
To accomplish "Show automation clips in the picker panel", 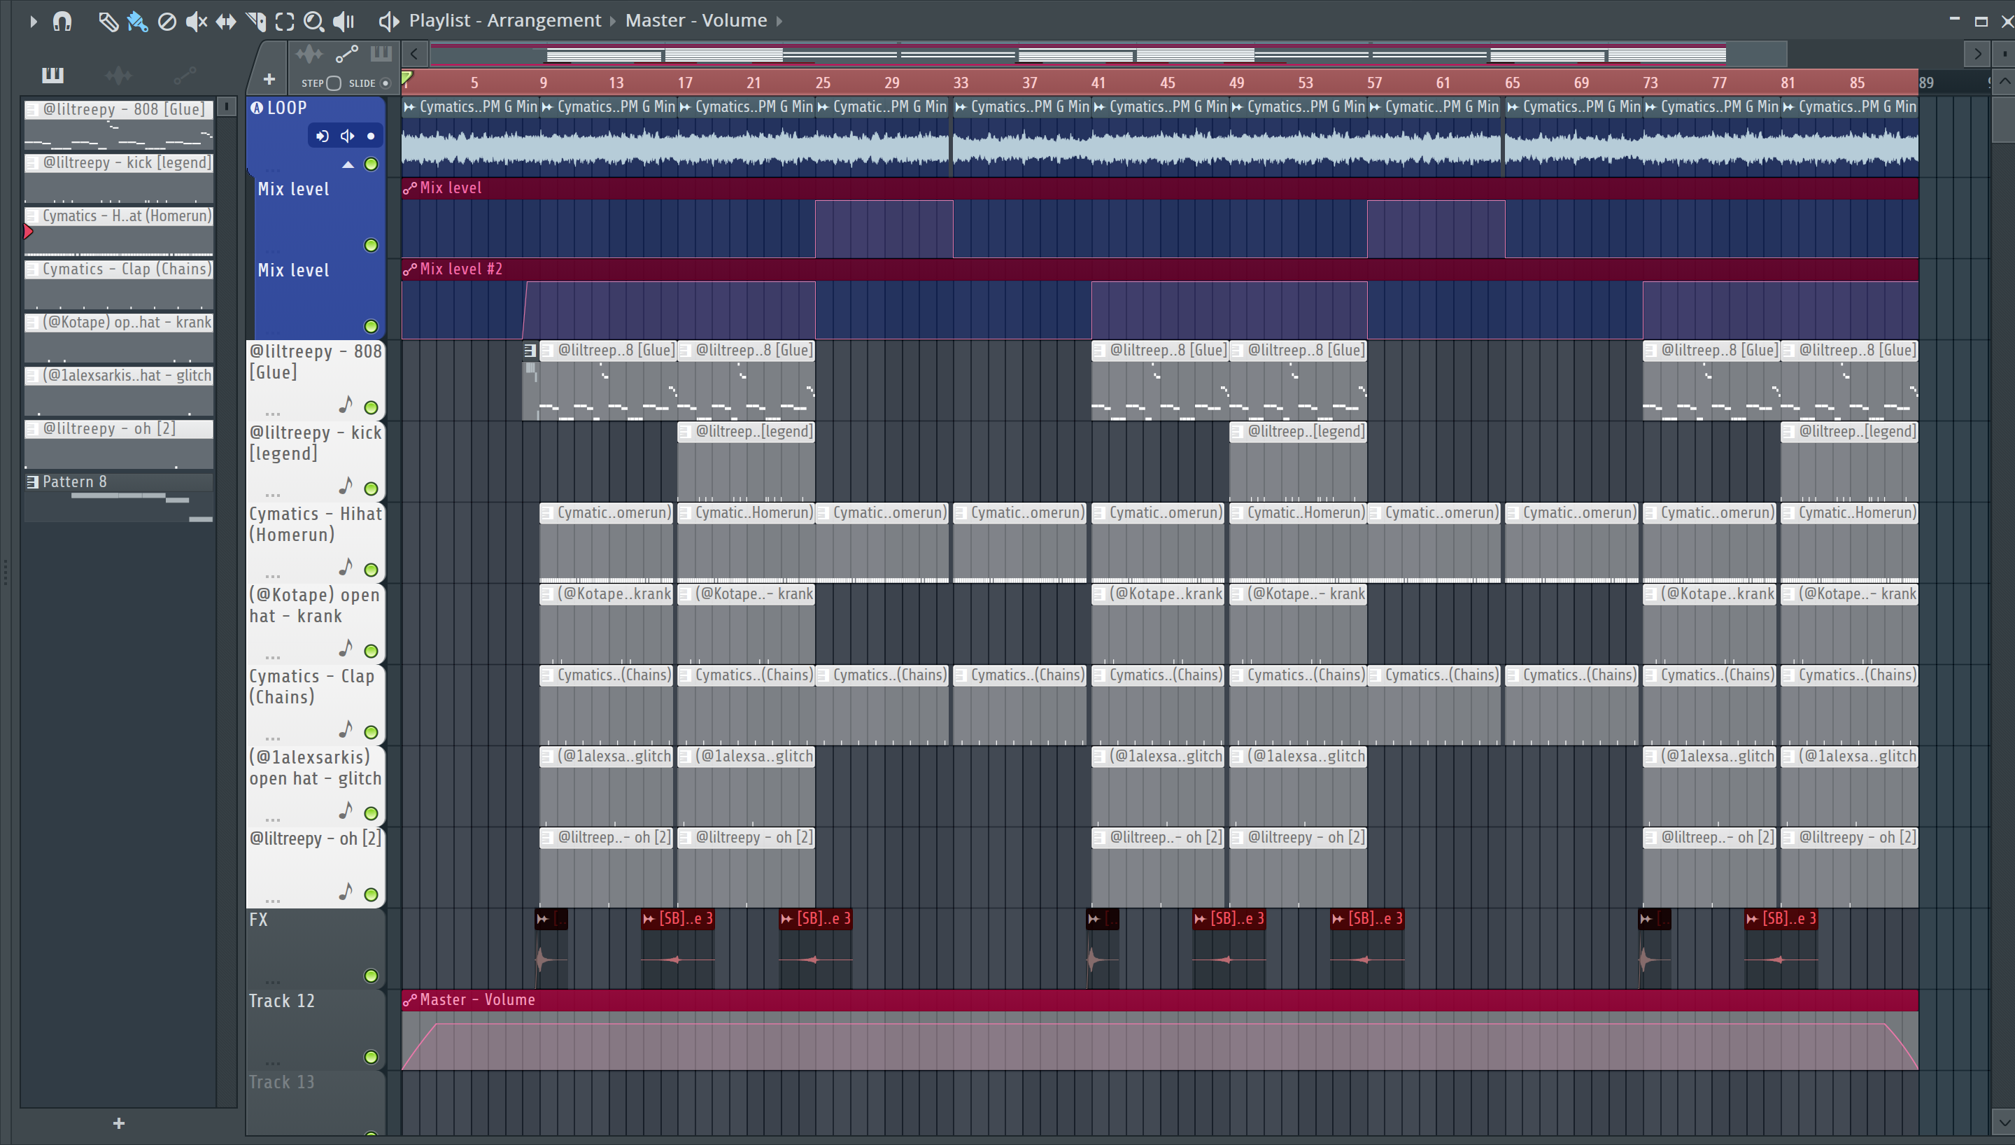I will click(x=185, y=75).
